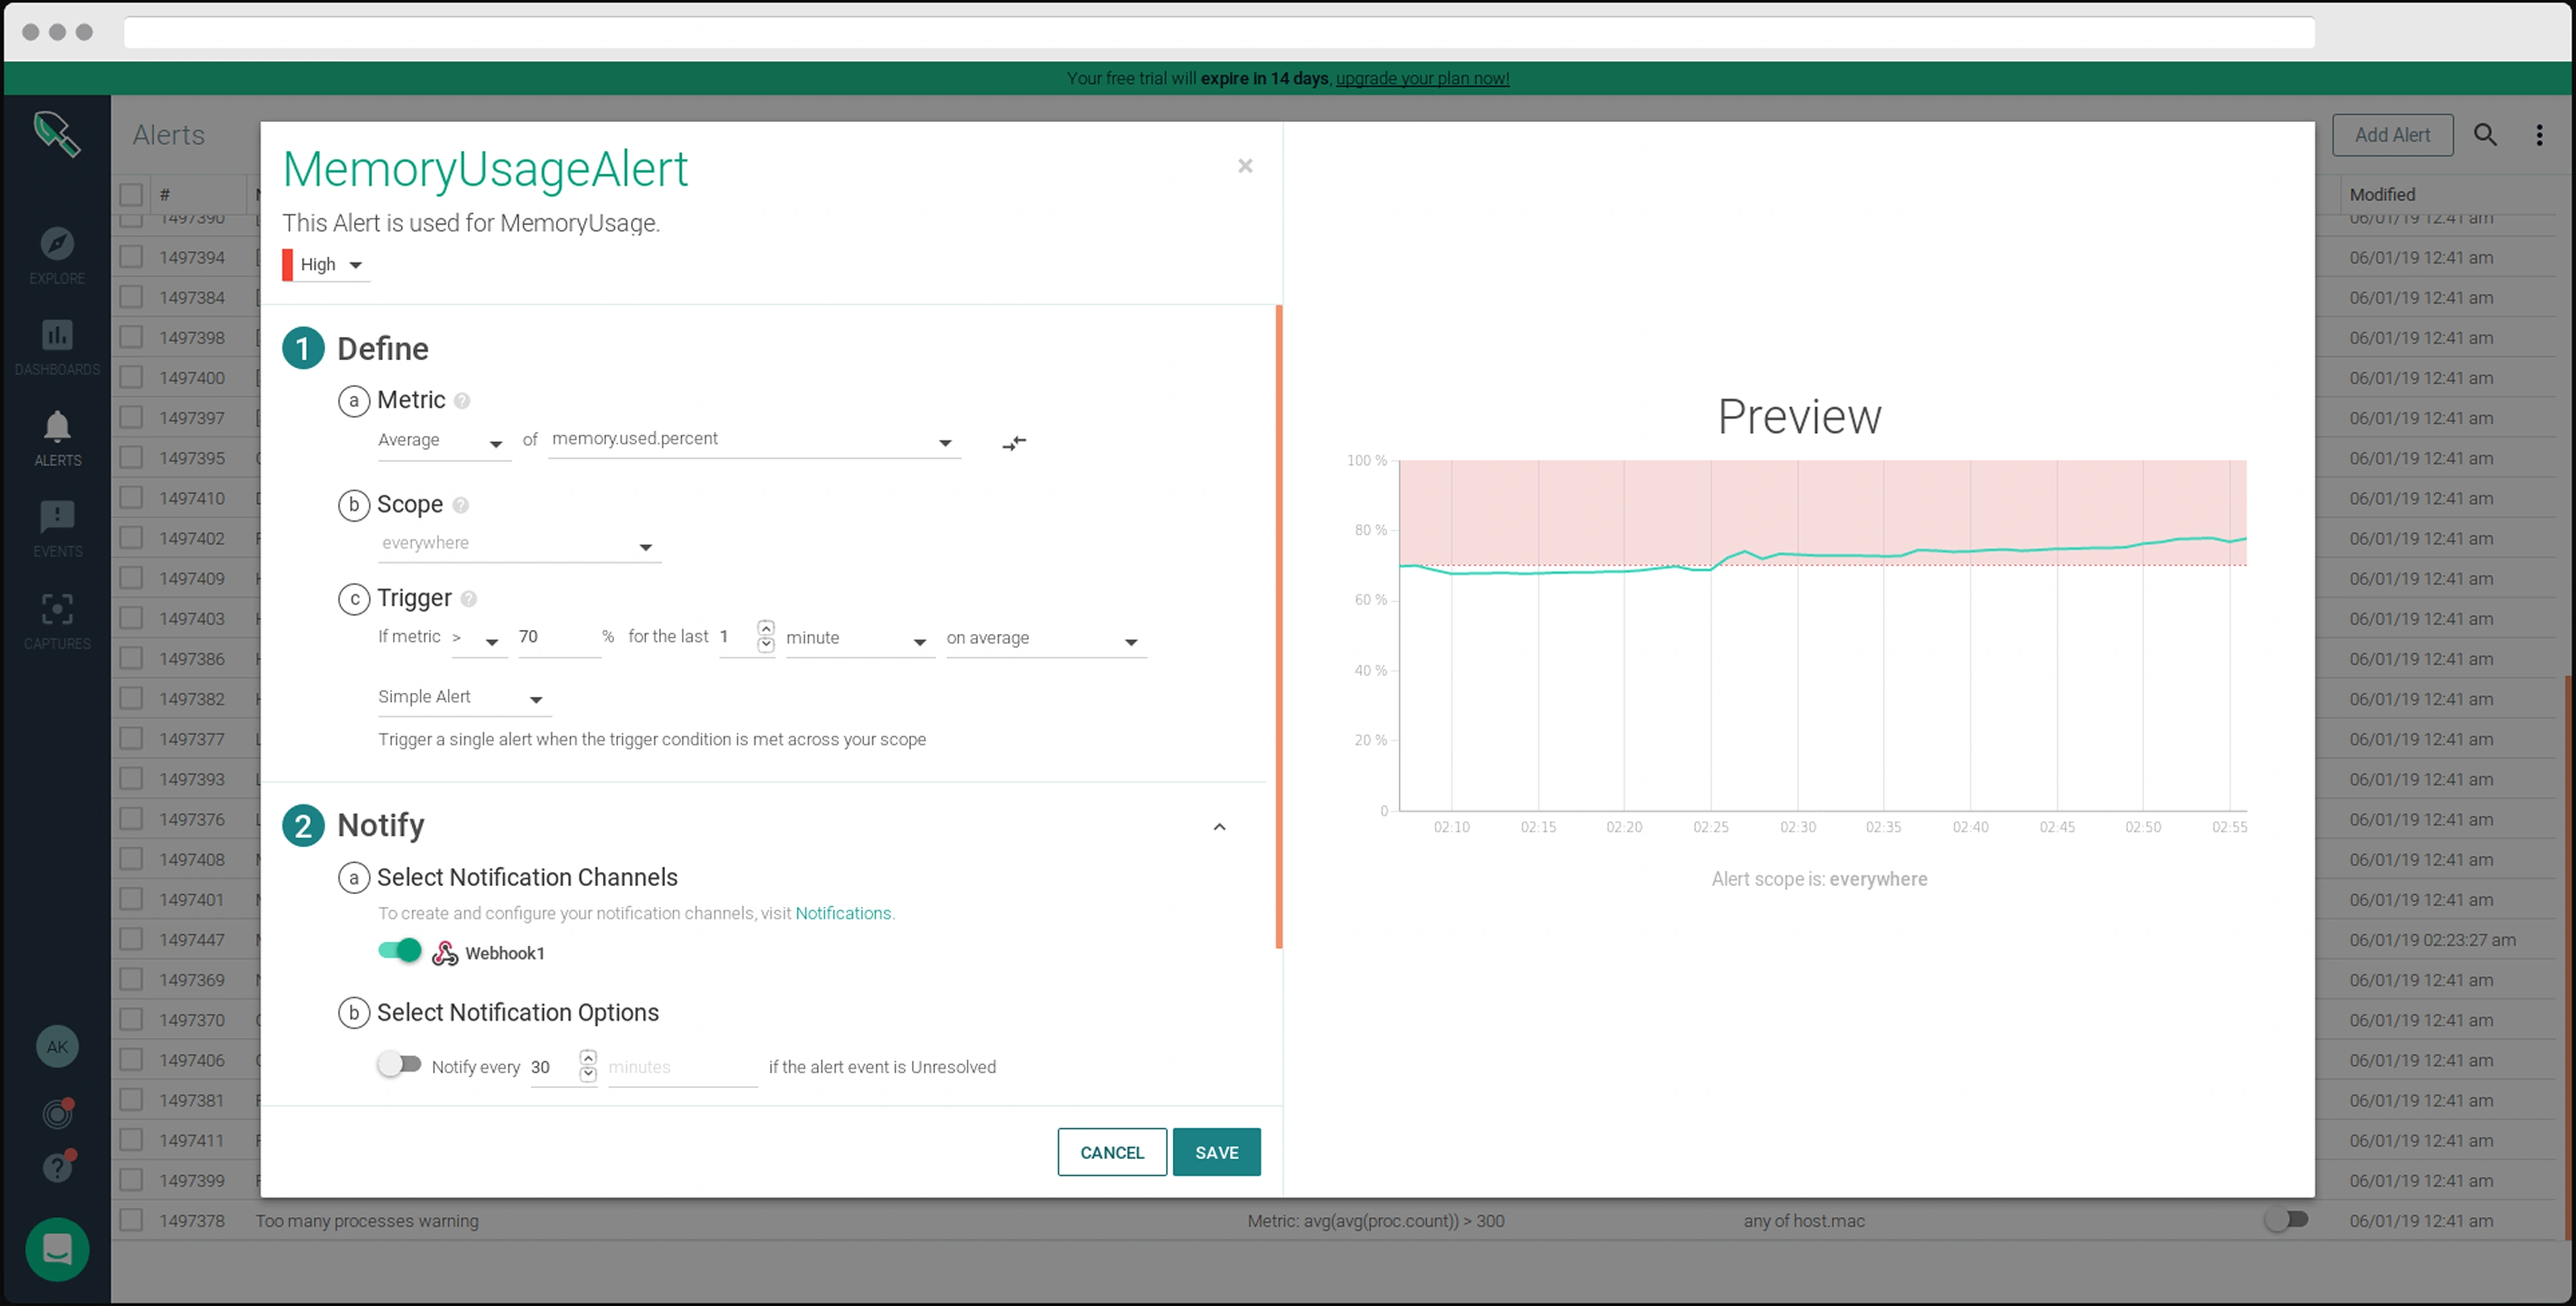The image size is (2576, 1306).
Task: Click the search magnifier icon
Action: tap(2485, 135)
